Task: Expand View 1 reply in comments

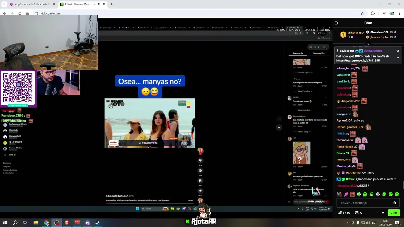Action: coord(304,132)
